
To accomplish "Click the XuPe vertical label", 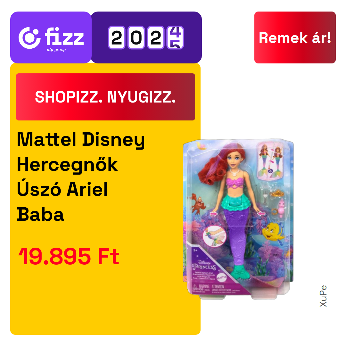I will 323,296.
